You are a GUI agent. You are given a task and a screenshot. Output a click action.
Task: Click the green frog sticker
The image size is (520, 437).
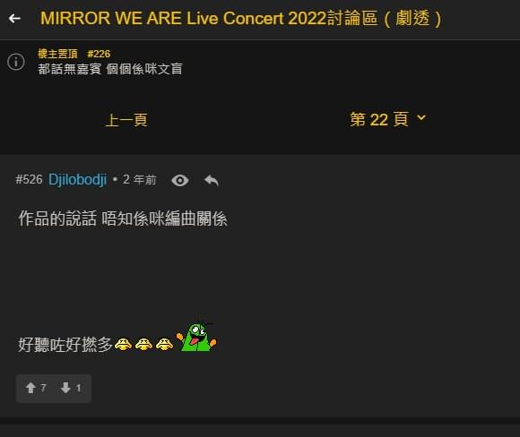(196, 338)
